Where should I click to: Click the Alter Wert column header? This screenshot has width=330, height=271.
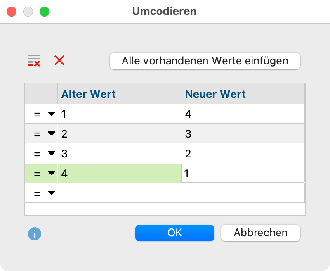point(119,94)
